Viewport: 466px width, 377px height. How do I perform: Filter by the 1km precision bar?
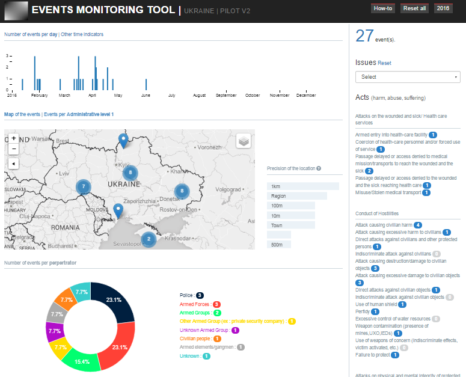pos(302,186)
